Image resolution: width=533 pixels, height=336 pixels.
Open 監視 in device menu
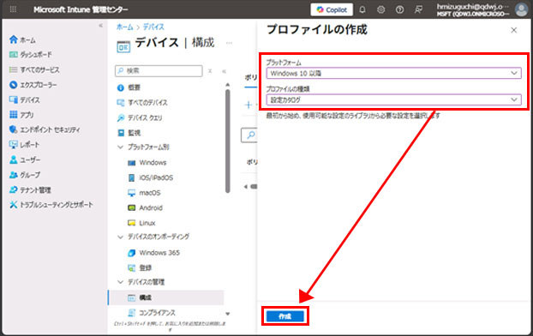[x=129, y=133]
